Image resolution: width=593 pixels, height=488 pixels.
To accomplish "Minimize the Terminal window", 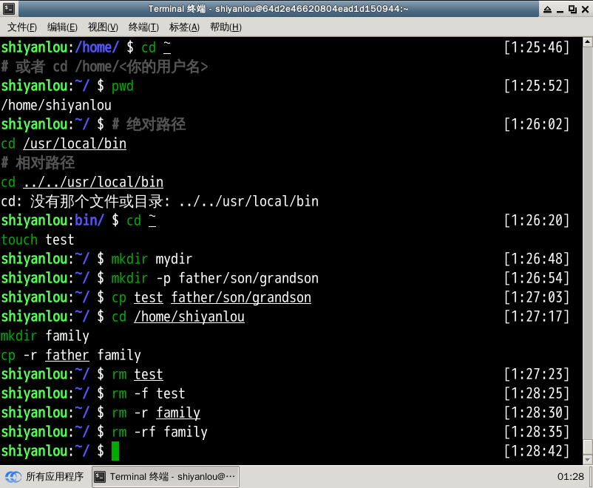I will coord(559,9).
